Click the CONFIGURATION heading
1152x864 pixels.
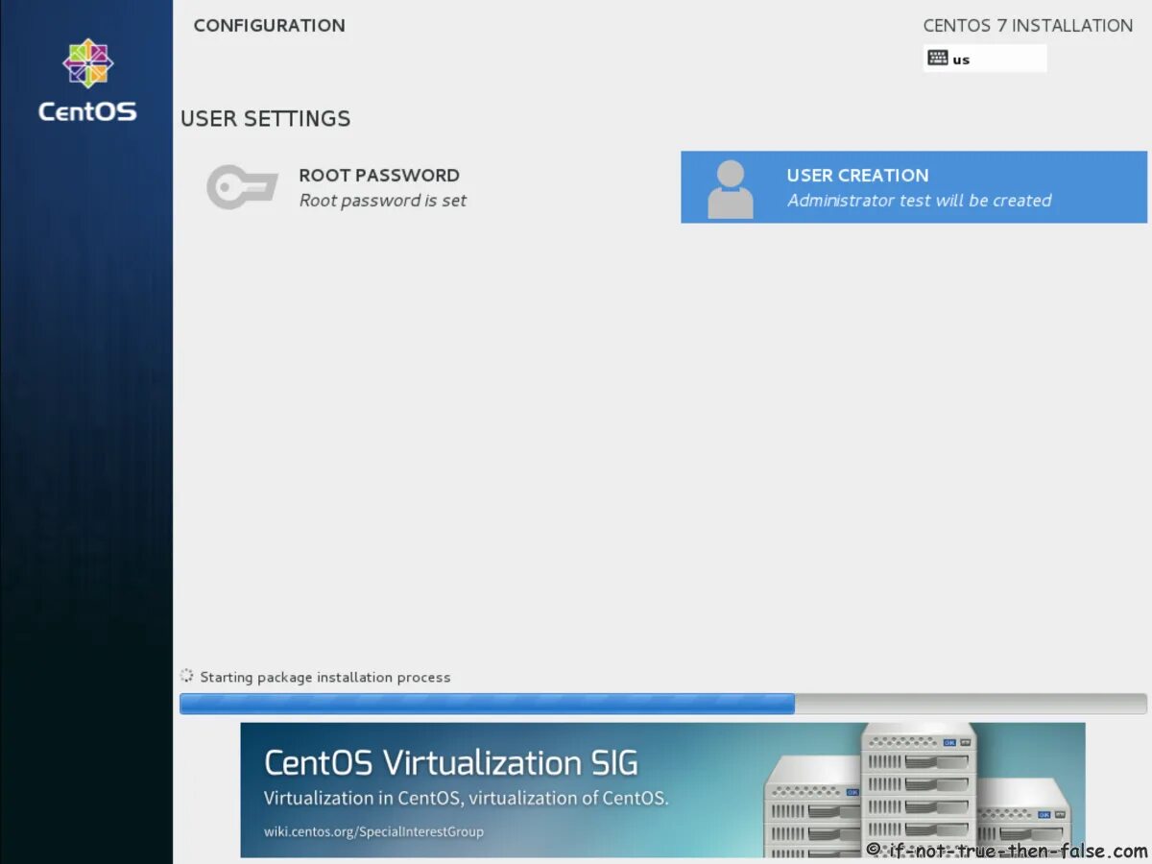[270, 26]
